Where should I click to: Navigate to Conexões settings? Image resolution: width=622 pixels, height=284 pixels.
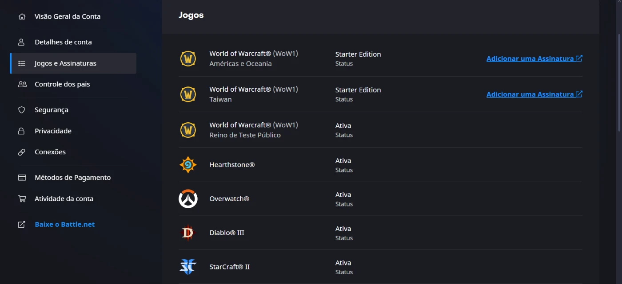point(50,152)
